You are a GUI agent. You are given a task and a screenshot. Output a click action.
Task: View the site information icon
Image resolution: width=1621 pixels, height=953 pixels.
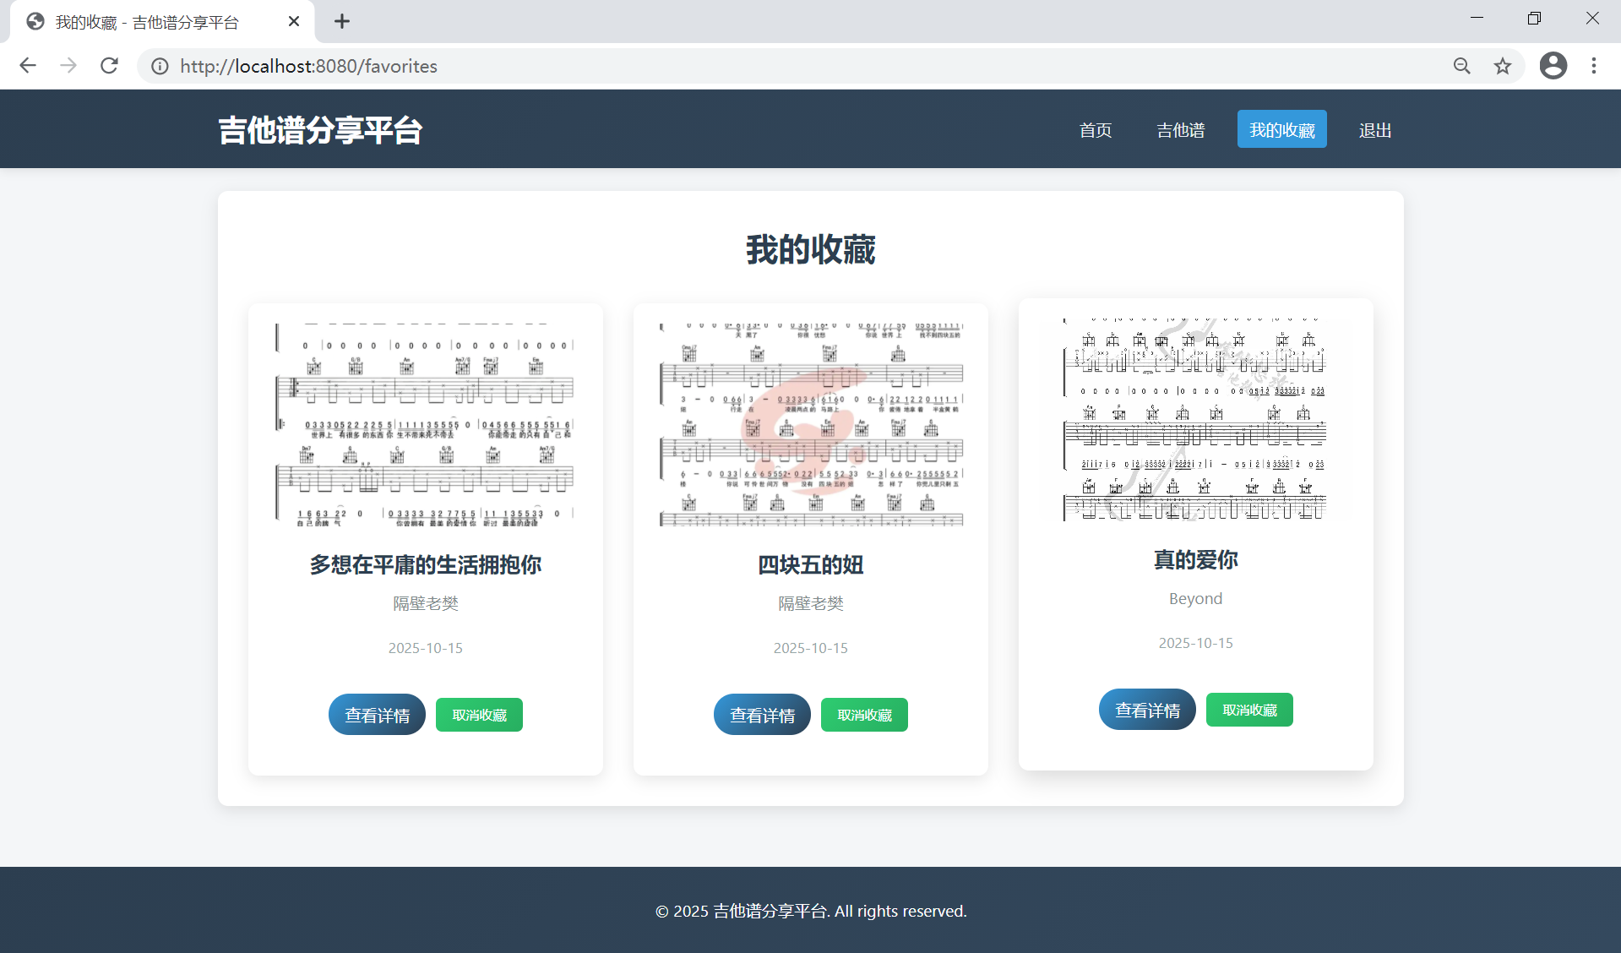tap(160, 66)
